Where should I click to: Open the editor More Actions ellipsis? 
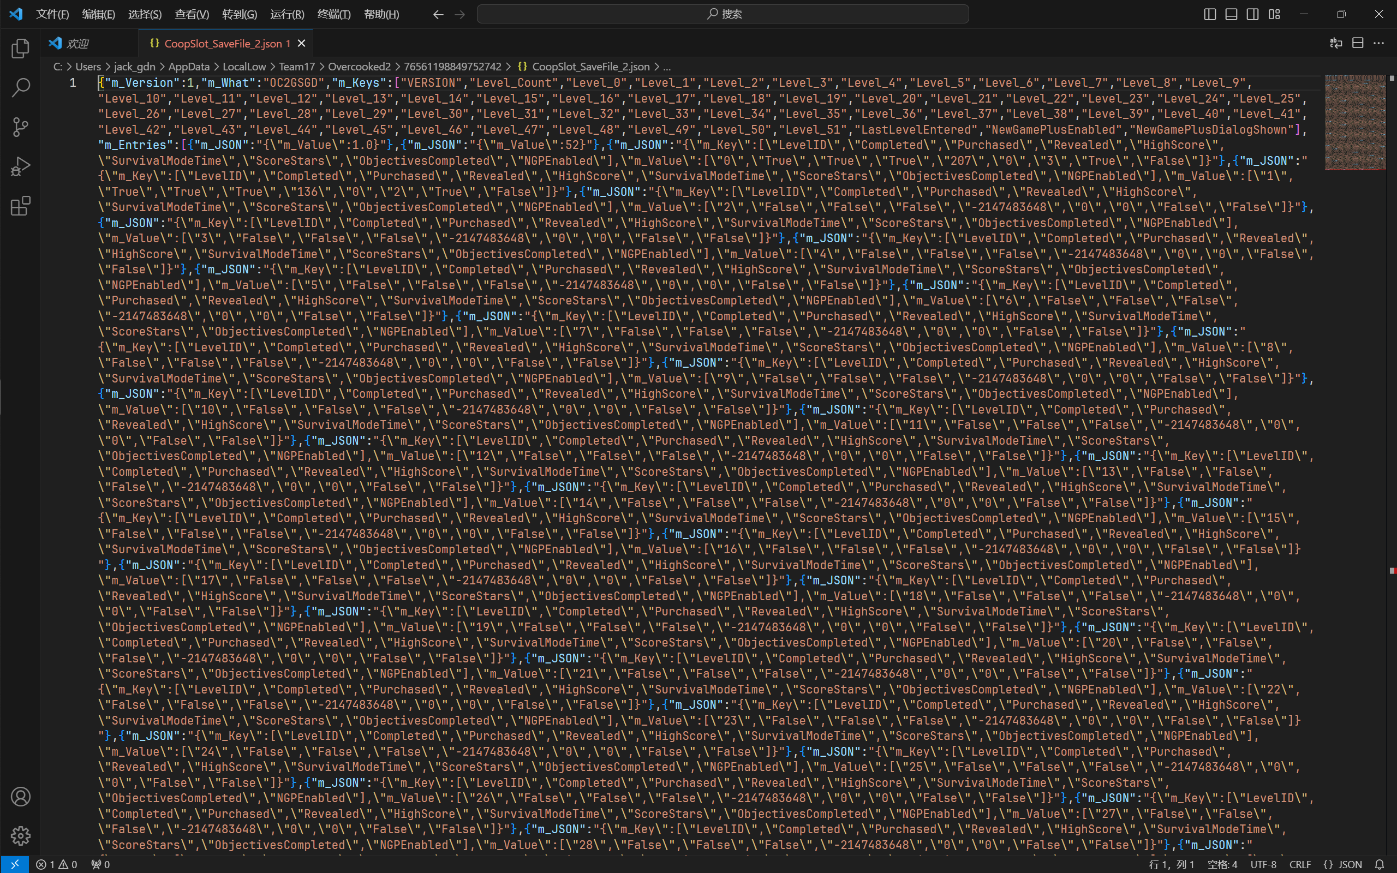(x=1378, y=43)
